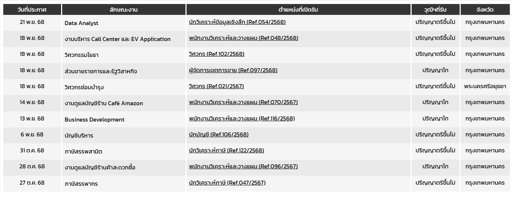Click the จังหวัด column header
512x197 pixels.
(485, 9)
